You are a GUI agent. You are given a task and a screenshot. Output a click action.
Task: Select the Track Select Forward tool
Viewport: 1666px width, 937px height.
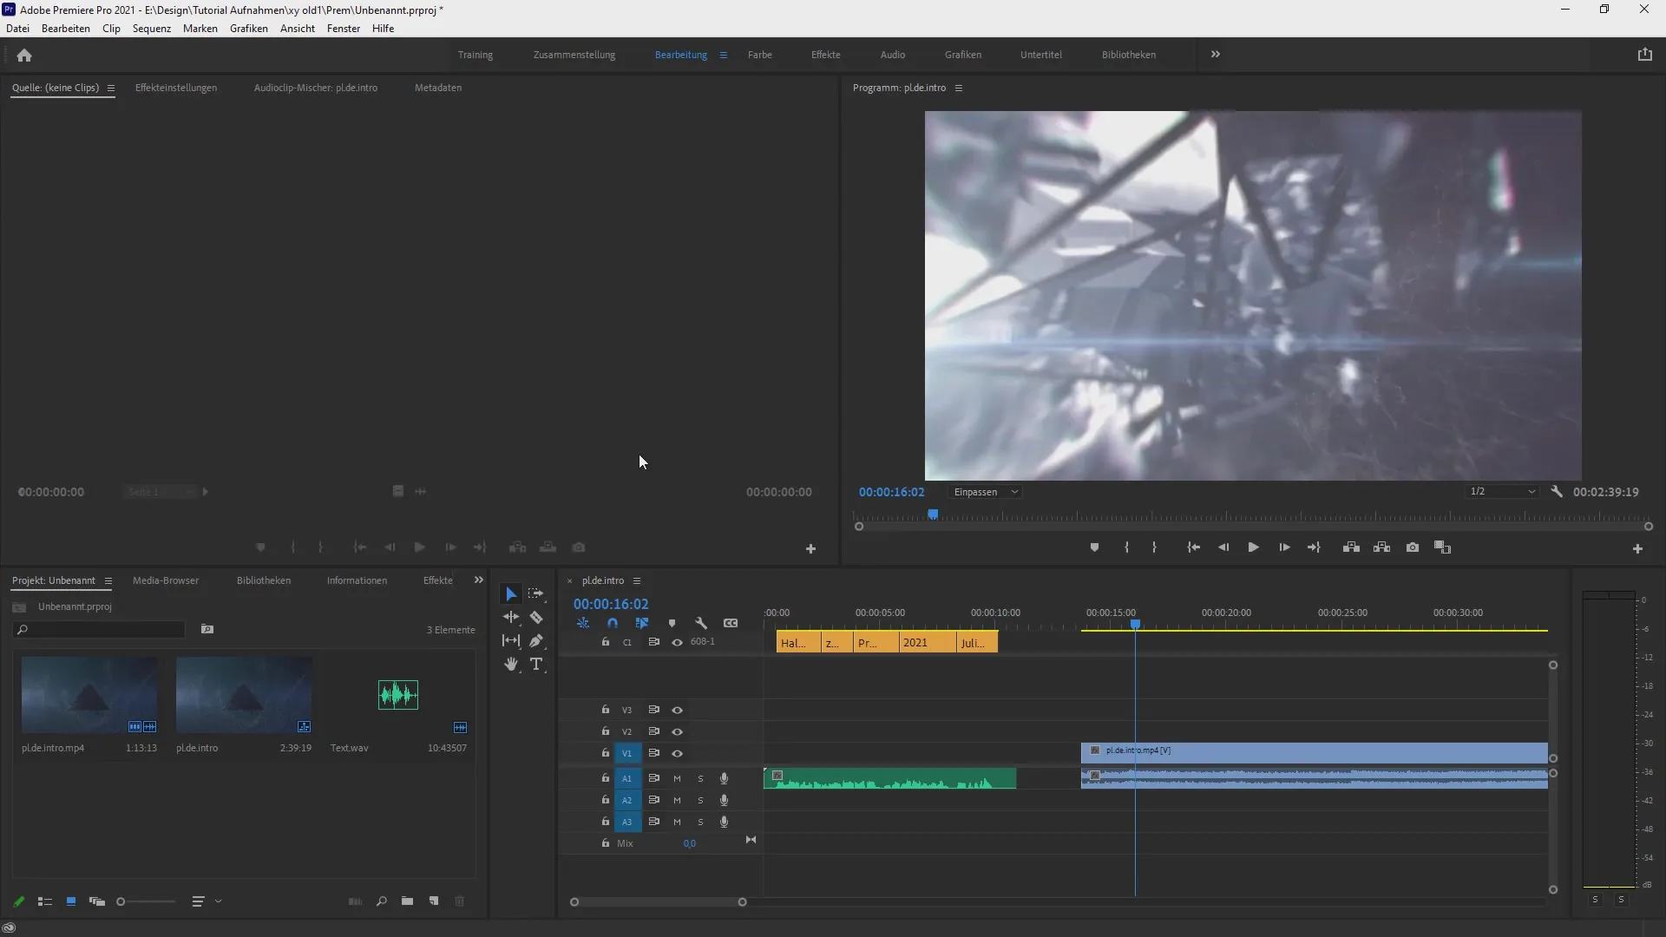click(x=536, y=594)
